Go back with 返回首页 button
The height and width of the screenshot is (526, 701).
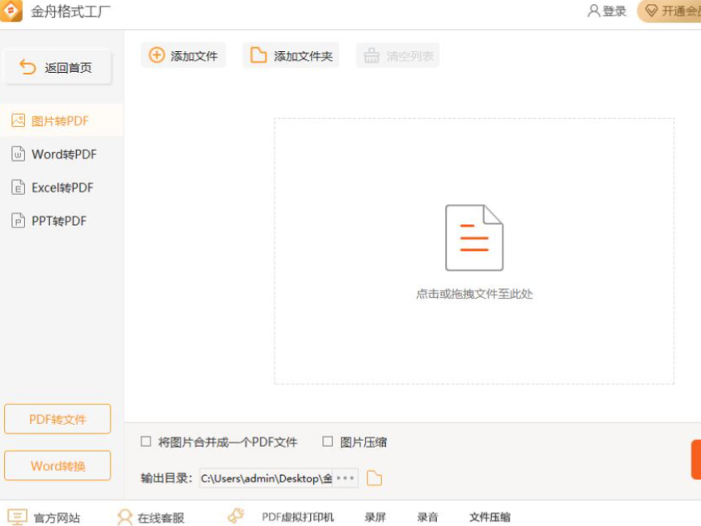tap(57, 67)
